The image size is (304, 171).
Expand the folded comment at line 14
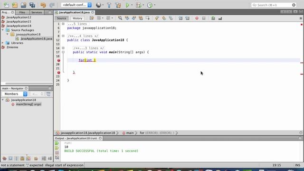coord(63,48)
